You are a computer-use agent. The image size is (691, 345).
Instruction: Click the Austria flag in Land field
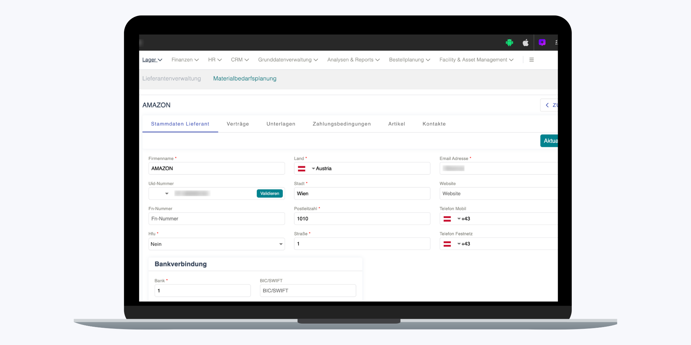coord(302,168)
